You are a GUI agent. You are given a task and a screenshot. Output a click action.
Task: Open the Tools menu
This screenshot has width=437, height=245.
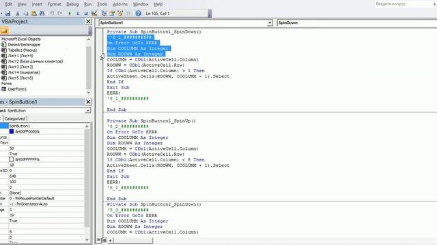pyautogui.click(x=102, y=4)
